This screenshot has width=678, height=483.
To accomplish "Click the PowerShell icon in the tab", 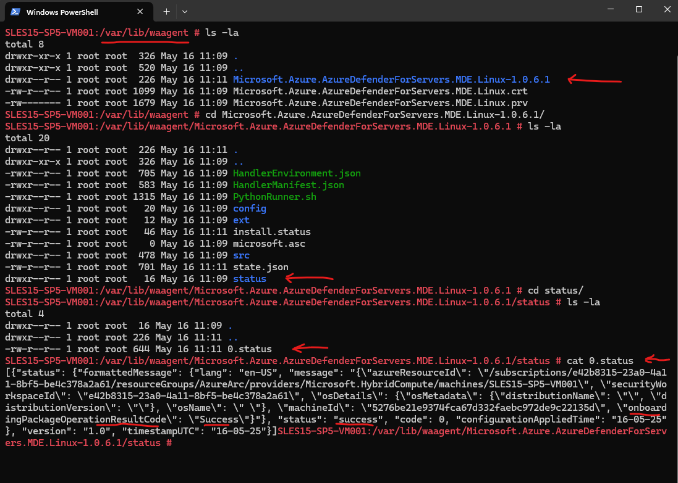I will tap(15, 12).
